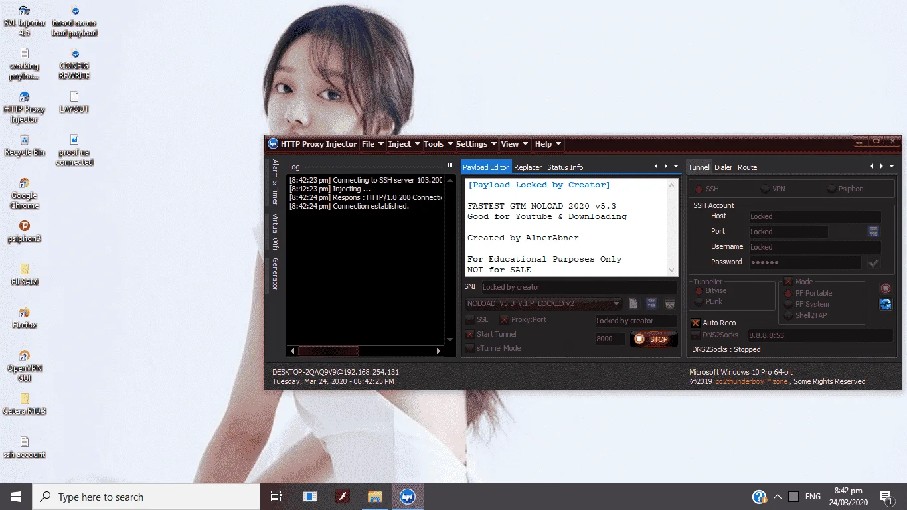Open the Settings menu
Screen dimensions: 907x510
point(476,144)
